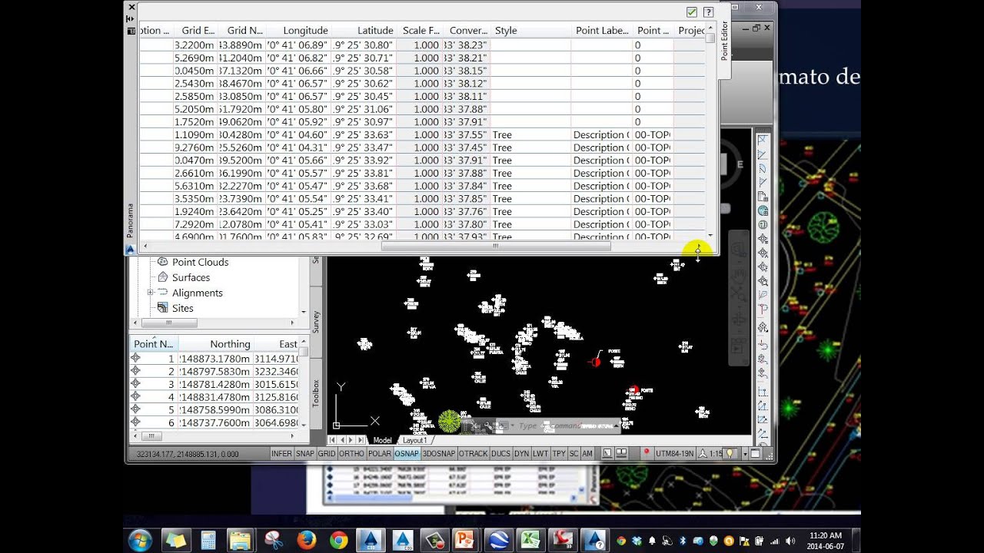Toggle INFER constraints in status bar
Viewport: 984px width, 553px height.
(x=281, y=454)
